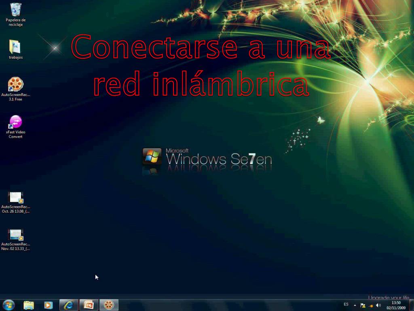Launch Windows Media Player from taskbar
Screen dimensions: 414x311
(x=49, y=305)
